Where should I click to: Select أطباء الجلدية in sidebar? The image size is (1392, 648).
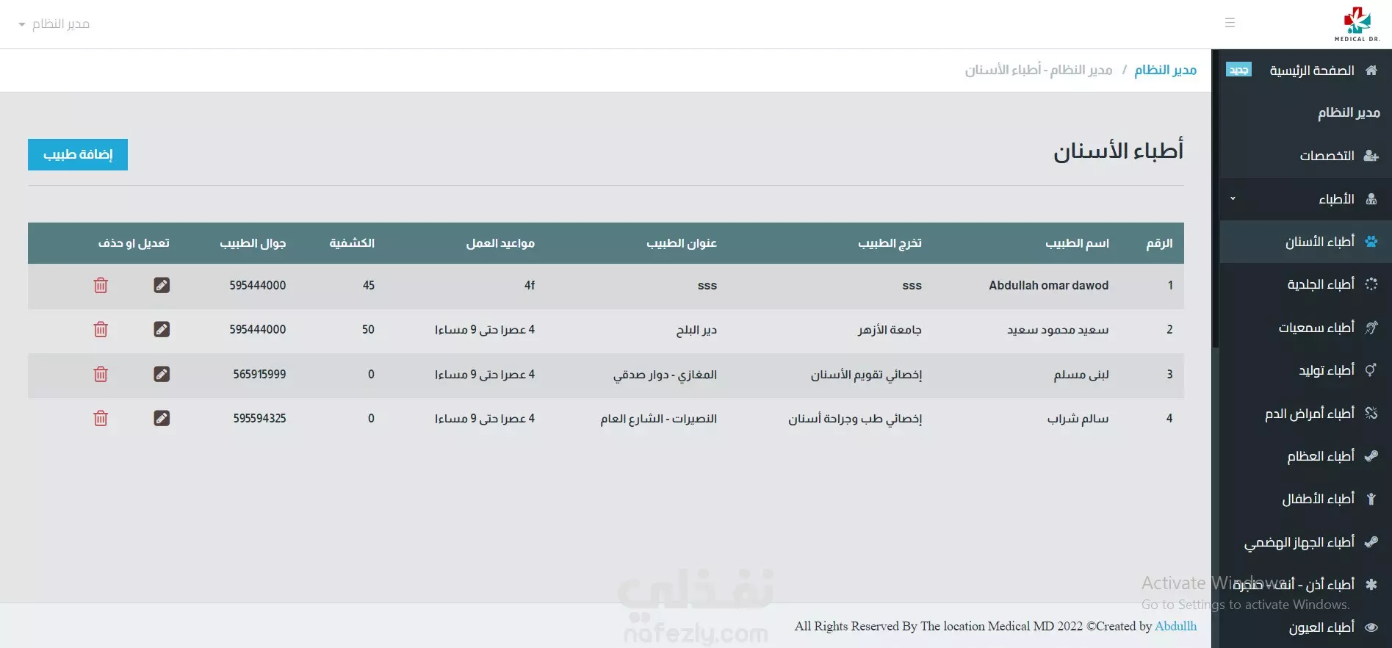click(1320, 284)
